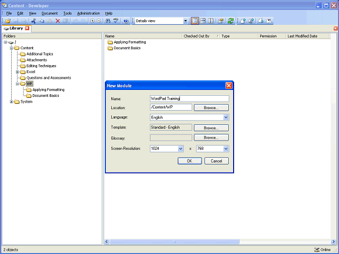Click the Name input field

190,99
